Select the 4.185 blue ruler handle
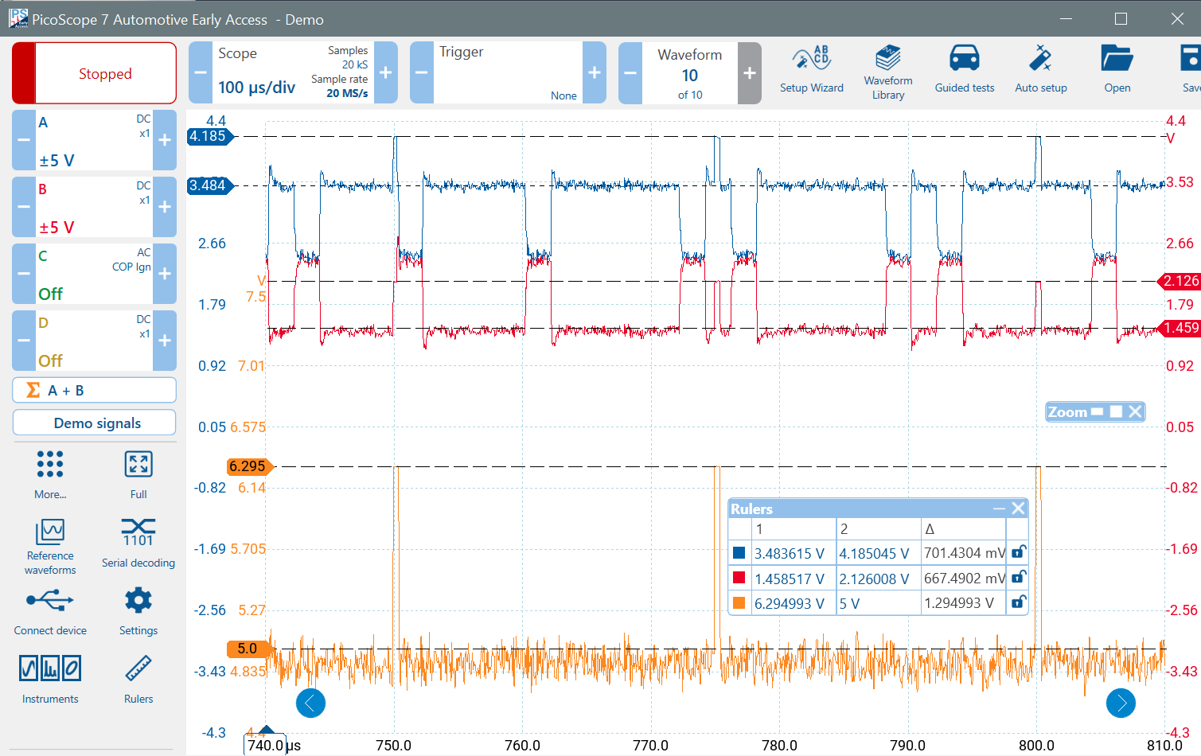This screenshot has height=756, width=1201. tap(210, 136)
